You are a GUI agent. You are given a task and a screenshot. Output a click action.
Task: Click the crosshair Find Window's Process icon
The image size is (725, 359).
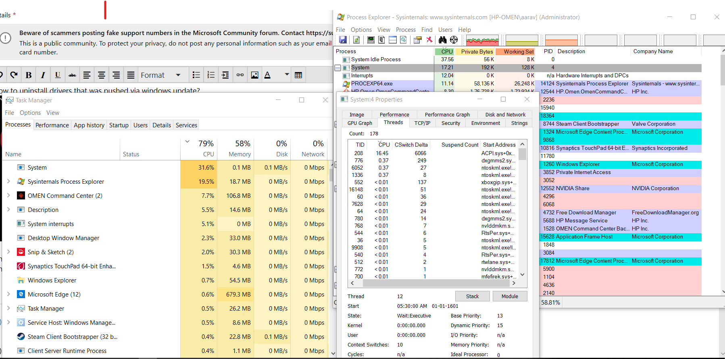tap(454, 40)
